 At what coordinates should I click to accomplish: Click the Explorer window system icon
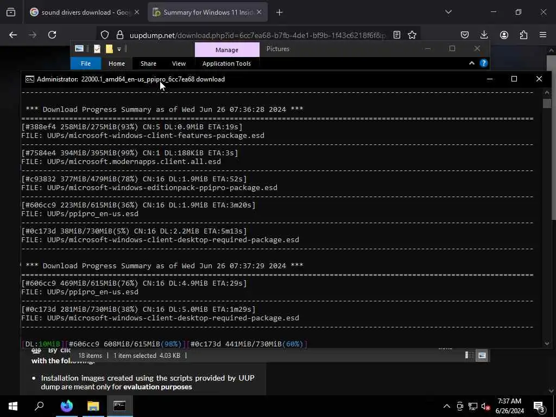[x=79, y=48]
